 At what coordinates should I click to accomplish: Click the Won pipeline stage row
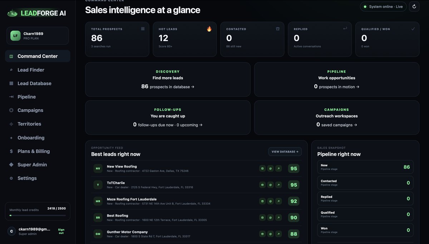(365, 230)
